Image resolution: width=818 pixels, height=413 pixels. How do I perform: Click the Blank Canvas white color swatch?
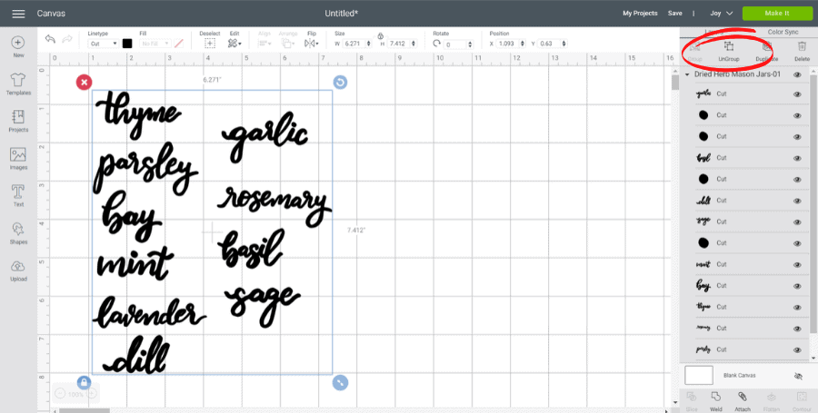coord(699,375)
